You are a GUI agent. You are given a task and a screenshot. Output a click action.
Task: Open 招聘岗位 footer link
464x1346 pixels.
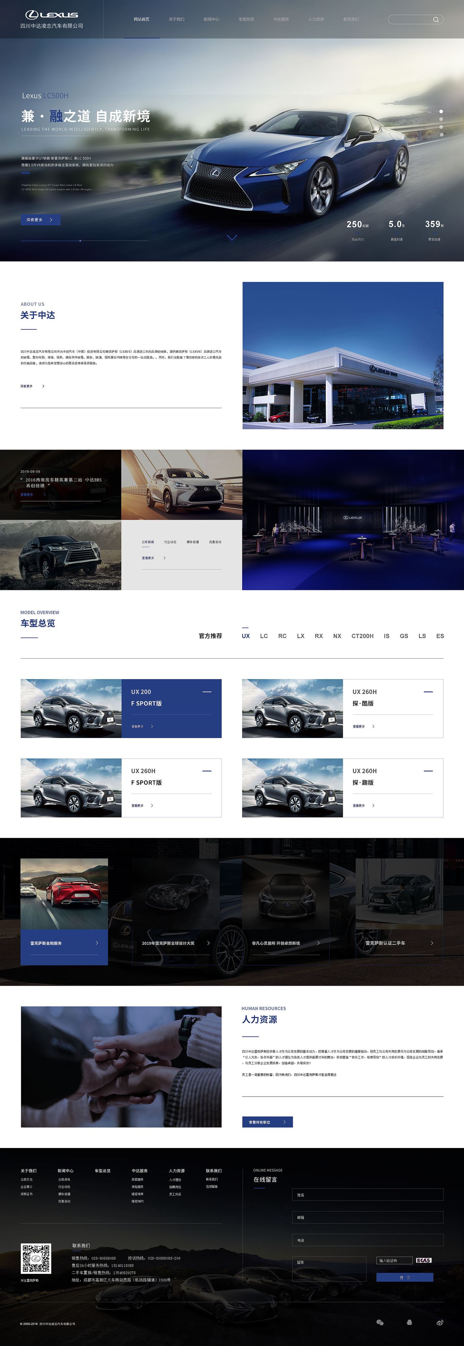(175, 1187)
